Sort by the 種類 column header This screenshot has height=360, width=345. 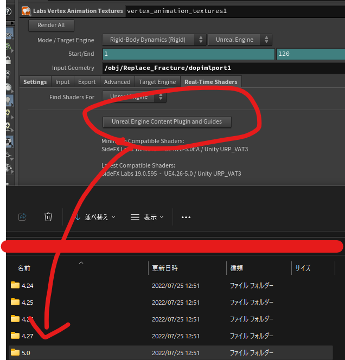pos(237,268)
